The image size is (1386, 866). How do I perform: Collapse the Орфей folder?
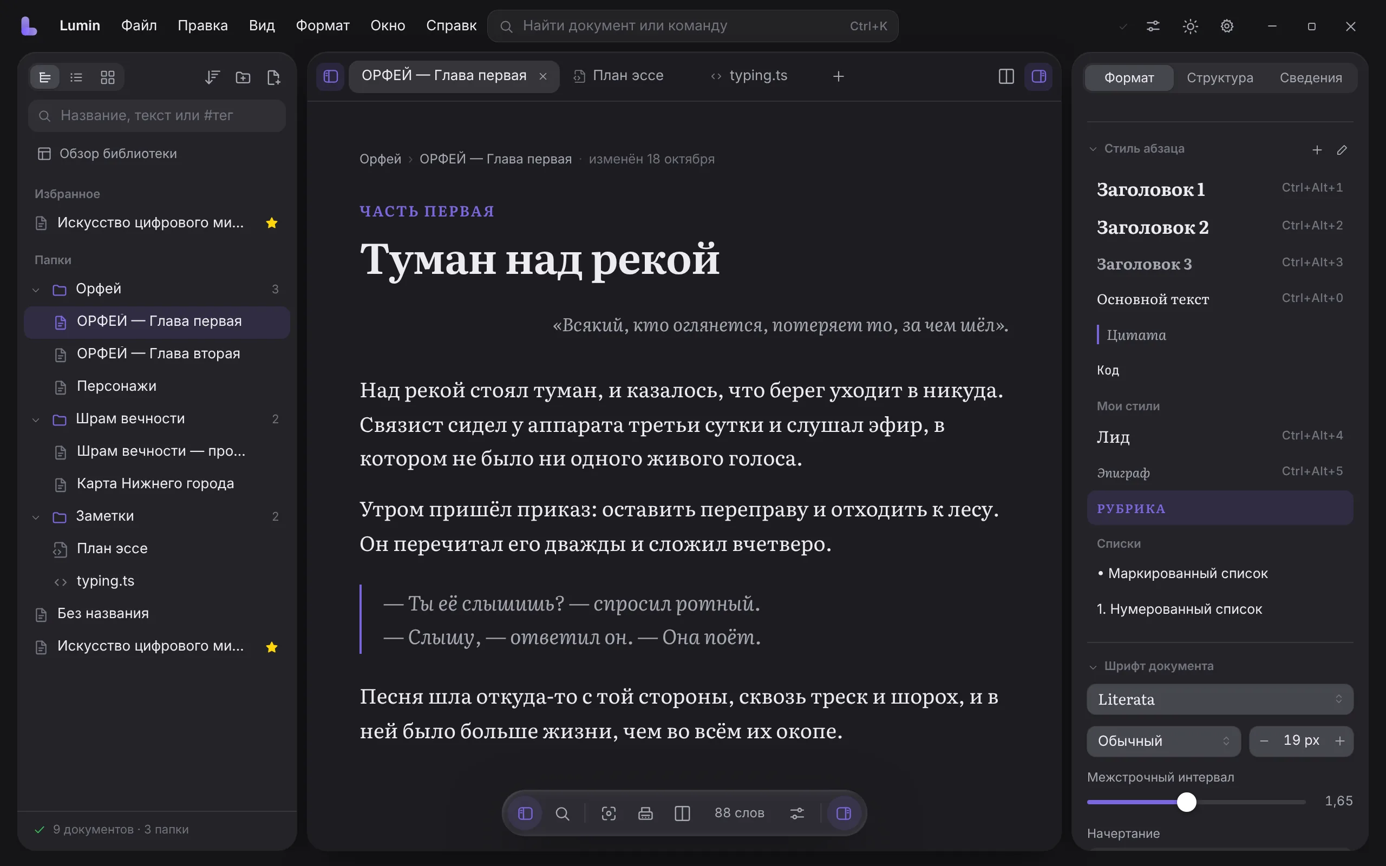pyautogui.click(x=36, y=290)
